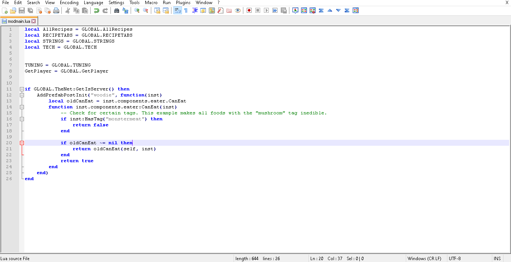The image size is (511, 262).
Task: Create a new file from the toolbar
Action: pyautogui.click(x=4, y=10)
